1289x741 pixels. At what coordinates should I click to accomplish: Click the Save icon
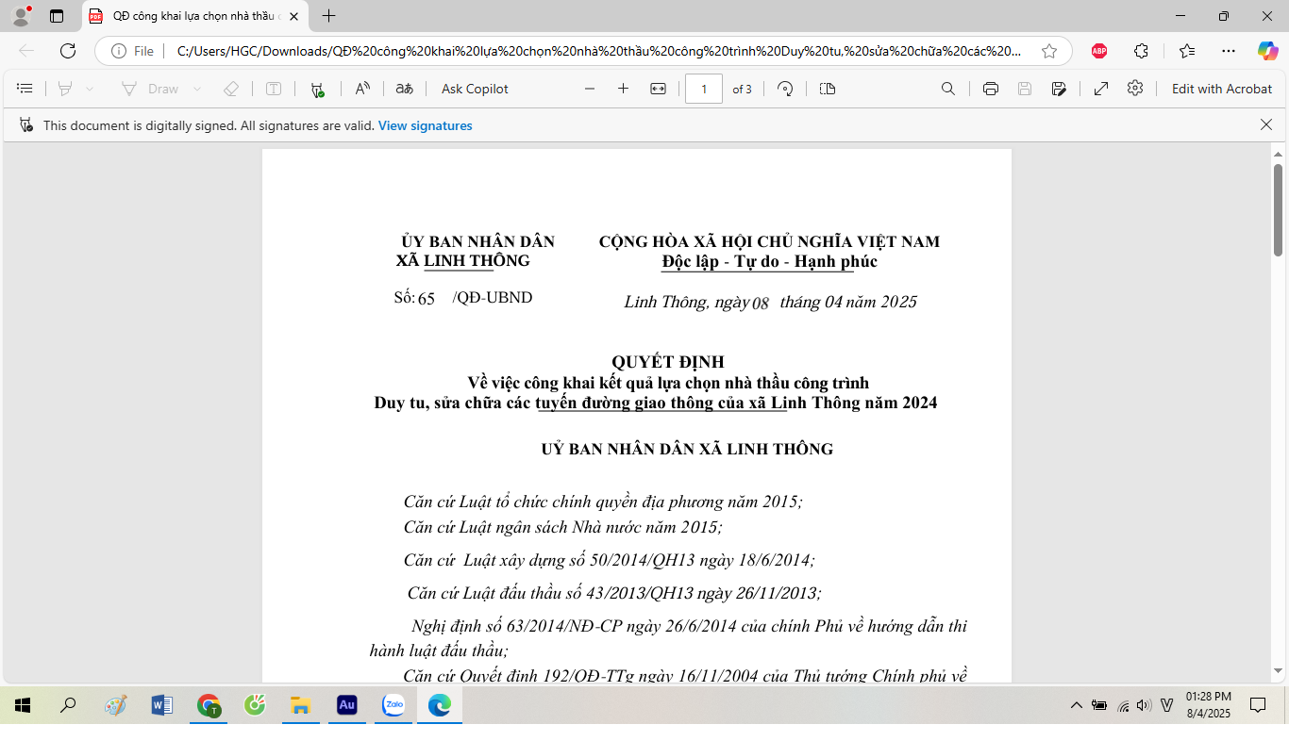tap(1025, 89)
